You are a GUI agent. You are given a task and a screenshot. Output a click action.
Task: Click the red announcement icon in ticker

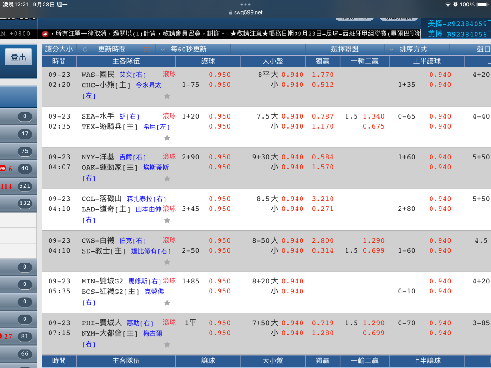coord(45,34)
